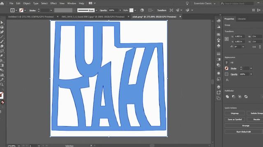Open control bar fill color dropdown
The image size is (263, 147).
pos(16,10)
